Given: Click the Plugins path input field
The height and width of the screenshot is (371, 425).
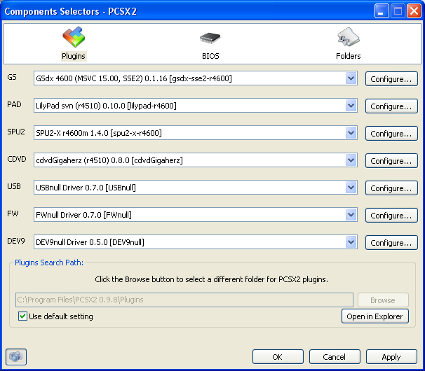Looking at the screenshot, I should [x=184, y=300].
